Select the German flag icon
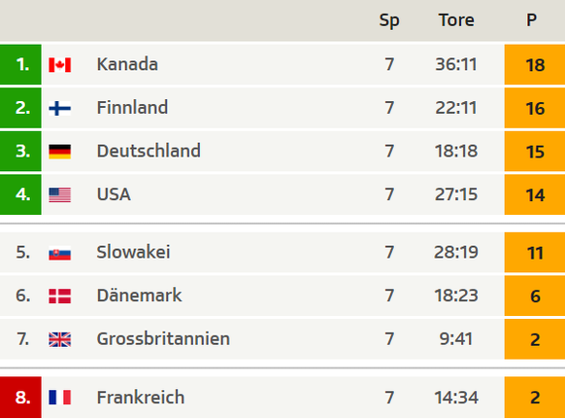Image resolution: width=565 pixels, height=419 pixels. tap(60, 152)
